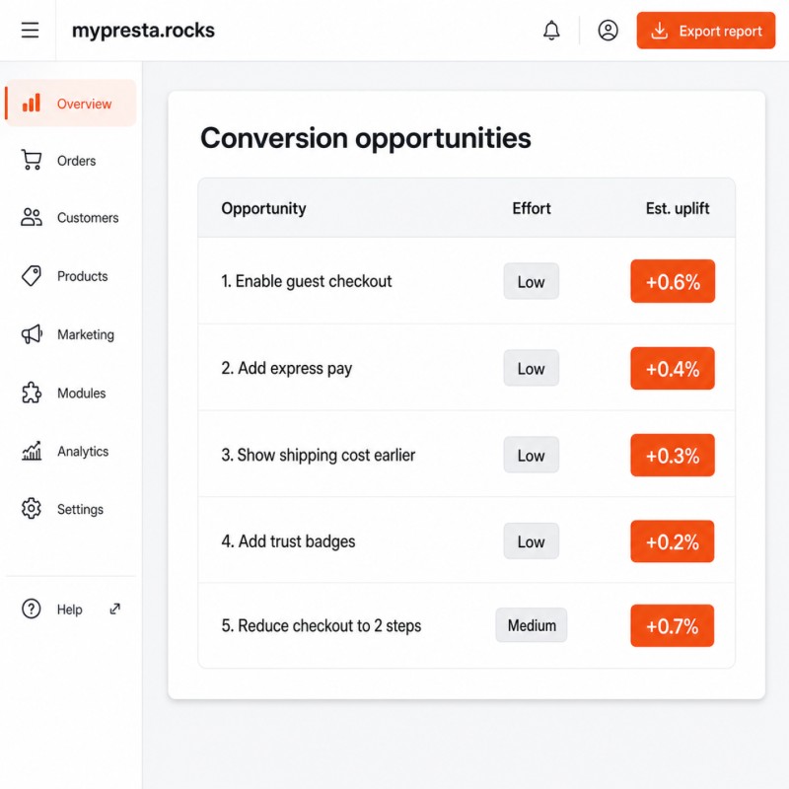Click the Medium effort badge

point(532,625)
